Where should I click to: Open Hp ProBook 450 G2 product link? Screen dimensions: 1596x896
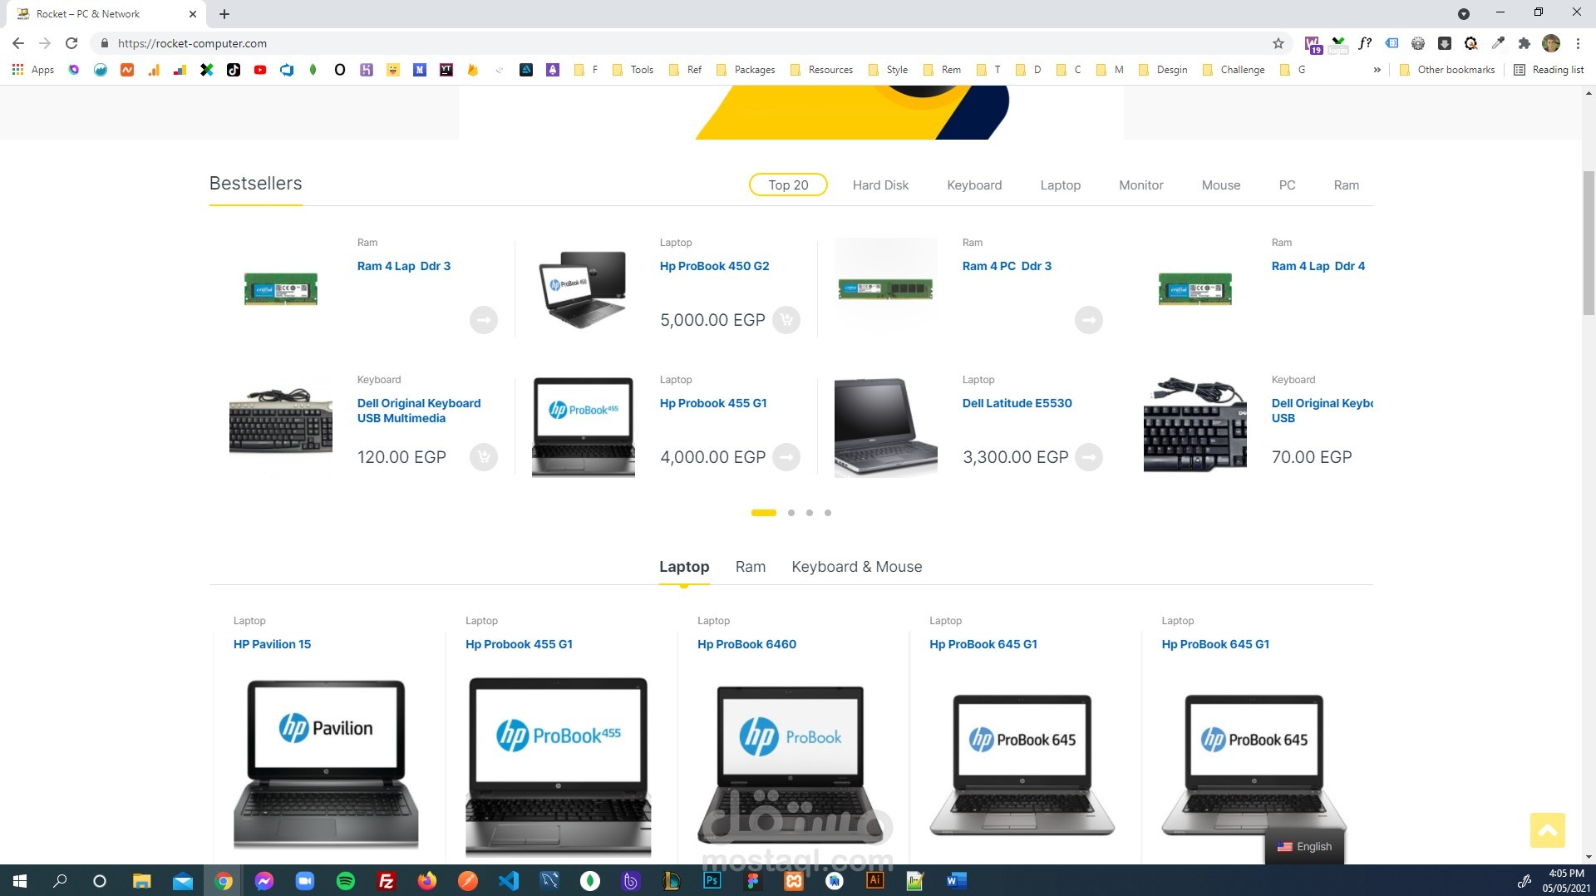point(714,266)
